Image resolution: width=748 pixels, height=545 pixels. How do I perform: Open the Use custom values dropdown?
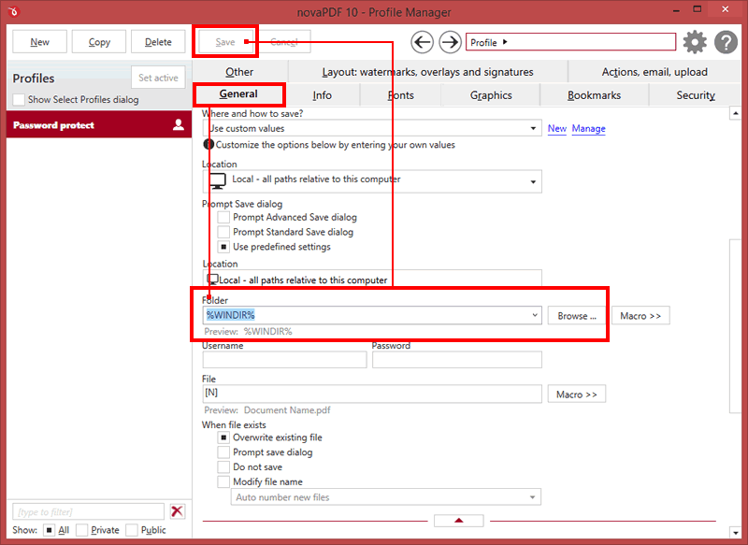pyautogui.click(x=372, y=128)
